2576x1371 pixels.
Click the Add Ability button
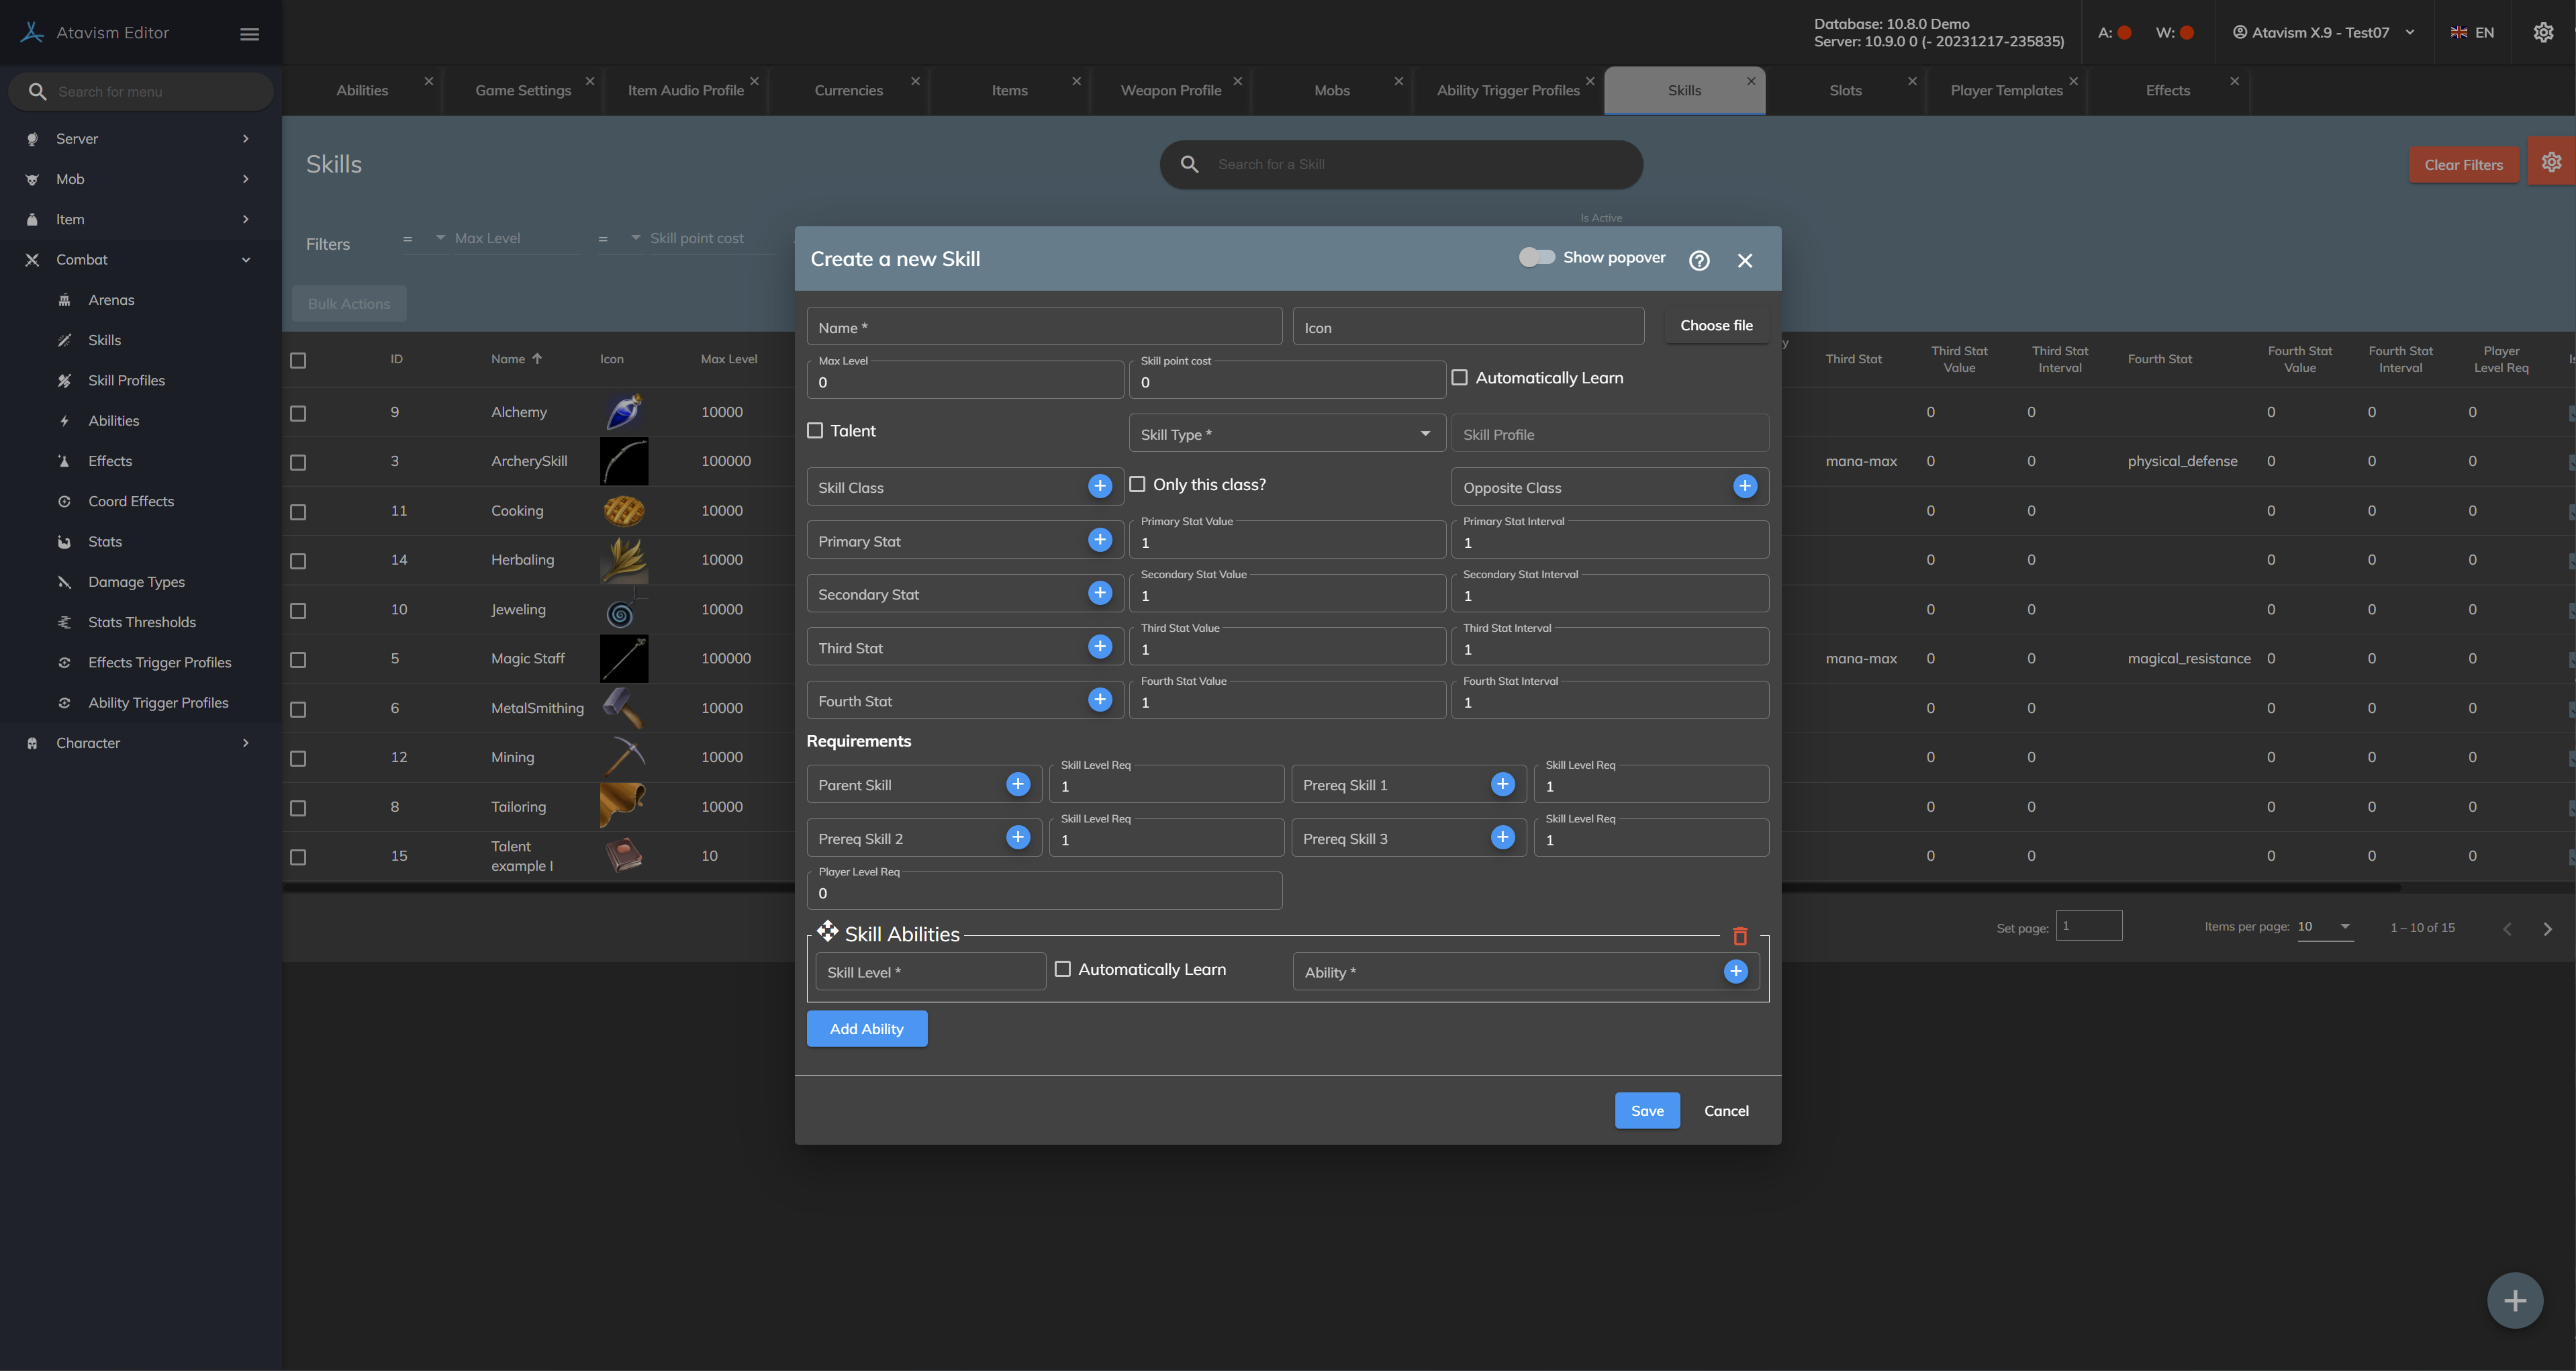pyautogui.click(x=866, y=1028)
